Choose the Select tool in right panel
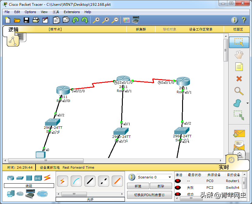This screenshot has height=204, width=252. (x=239, y=42)
